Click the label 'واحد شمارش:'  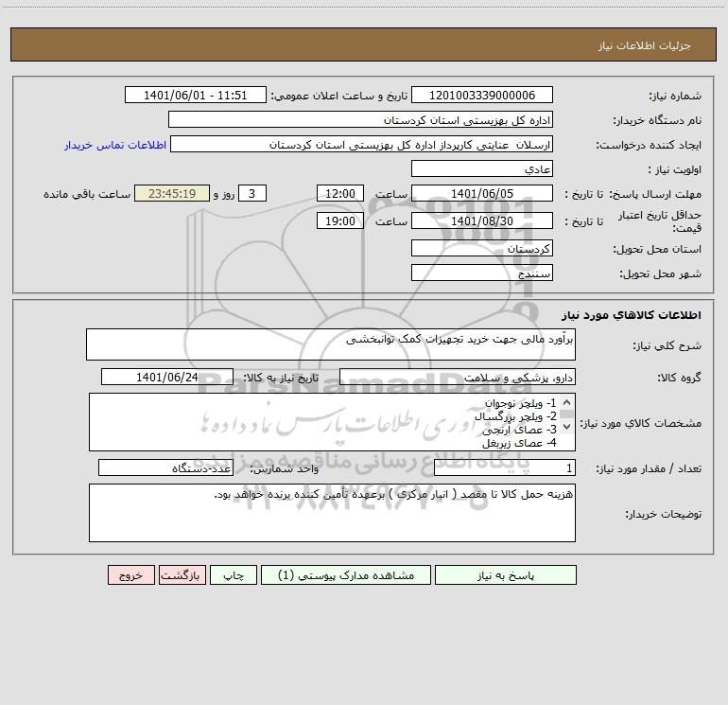pos(285,469)
